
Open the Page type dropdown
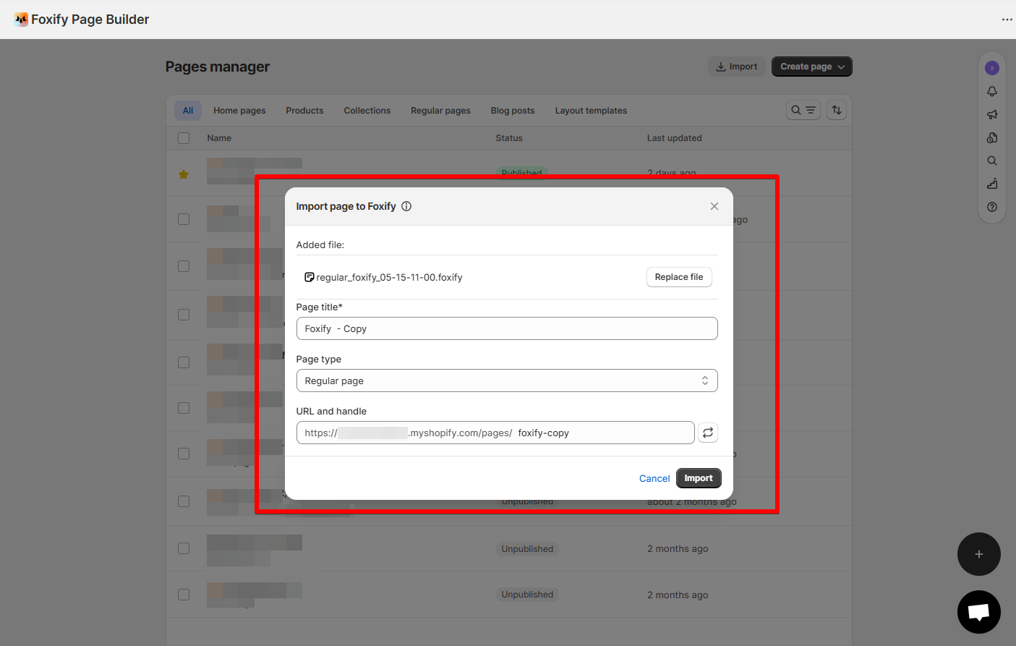[x=507, y=381]
